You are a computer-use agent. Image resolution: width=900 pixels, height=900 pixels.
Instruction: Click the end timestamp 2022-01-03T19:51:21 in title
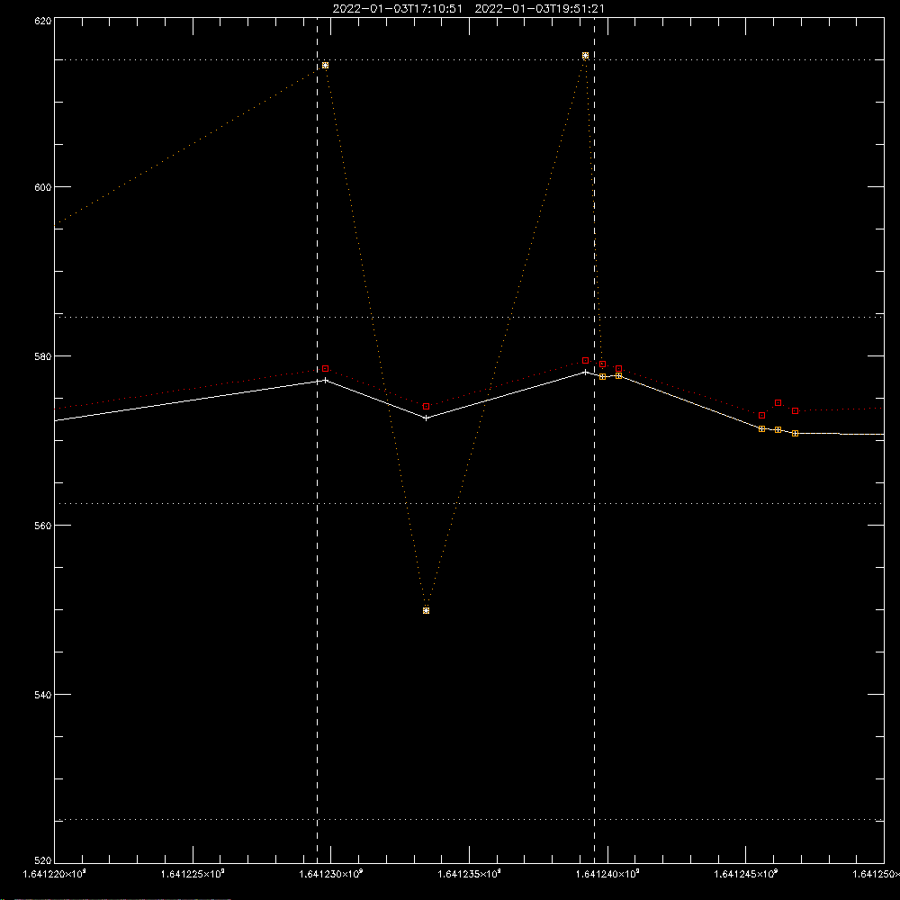pos(539,9)
